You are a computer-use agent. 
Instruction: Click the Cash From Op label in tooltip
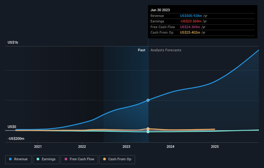tap(162, 33)
